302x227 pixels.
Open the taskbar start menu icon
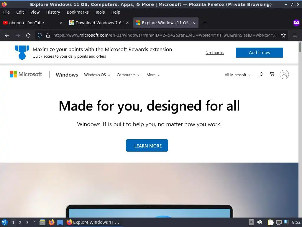(x=5, y=222)
